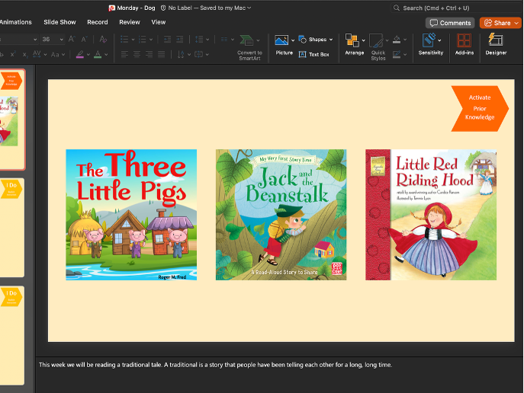524x393 pixels.
Task: Open Add-ins
Action: (465, 44)
